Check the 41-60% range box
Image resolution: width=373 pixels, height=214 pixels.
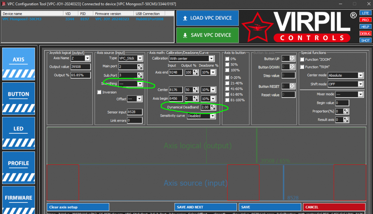[227, 89]
